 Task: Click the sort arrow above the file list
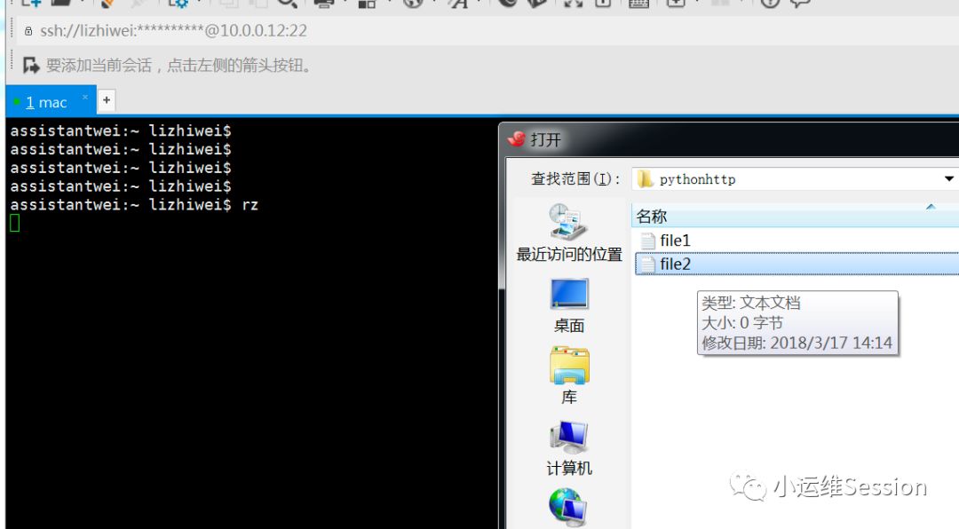click(931, 207)
